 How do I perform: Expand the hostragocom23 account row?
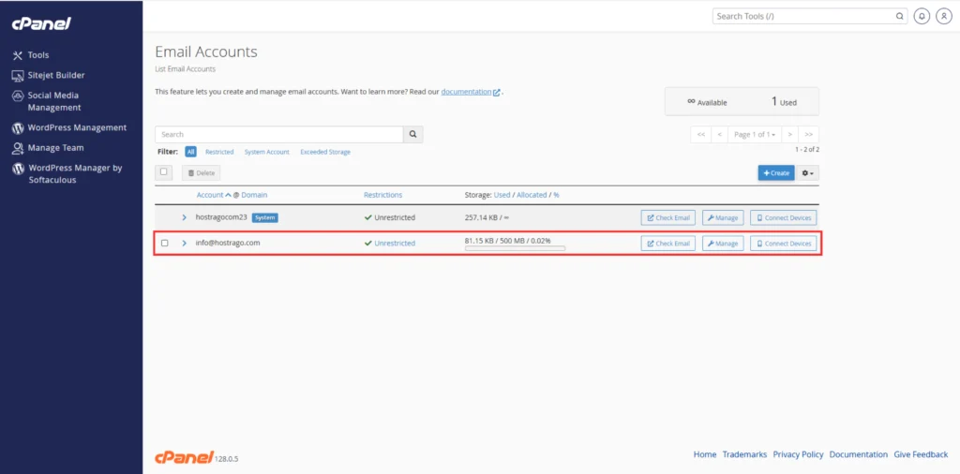click(185, 217)
